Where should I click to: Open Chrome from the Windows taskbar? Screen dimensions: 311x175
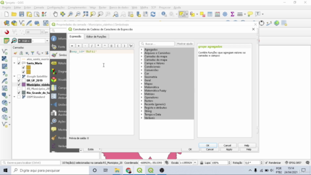[128, 170]
